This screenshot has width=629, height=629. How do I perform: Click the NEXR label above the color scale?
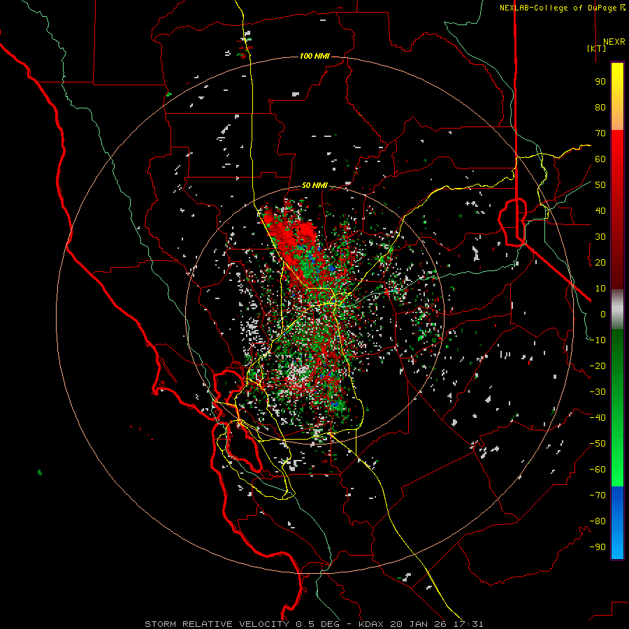(614, 42)
